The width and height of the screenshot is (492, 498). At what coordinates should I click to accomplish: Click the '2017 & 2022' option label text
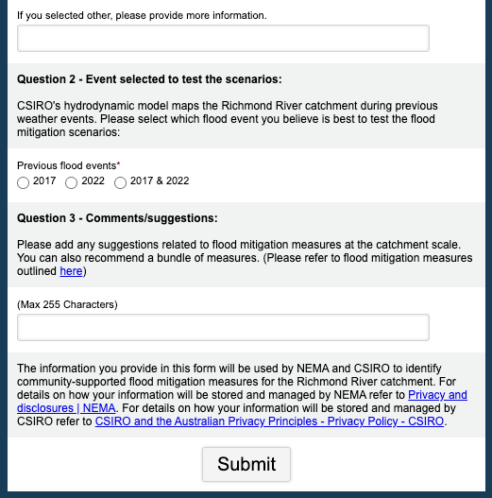pyautogui.click(x=160, y=180)
